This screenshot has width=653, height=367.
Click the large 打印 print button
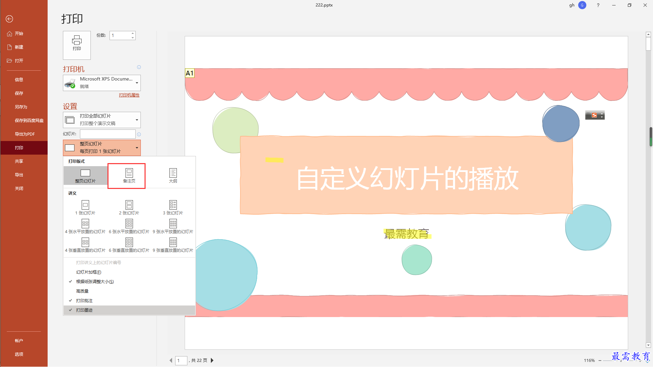coord(77,45)
